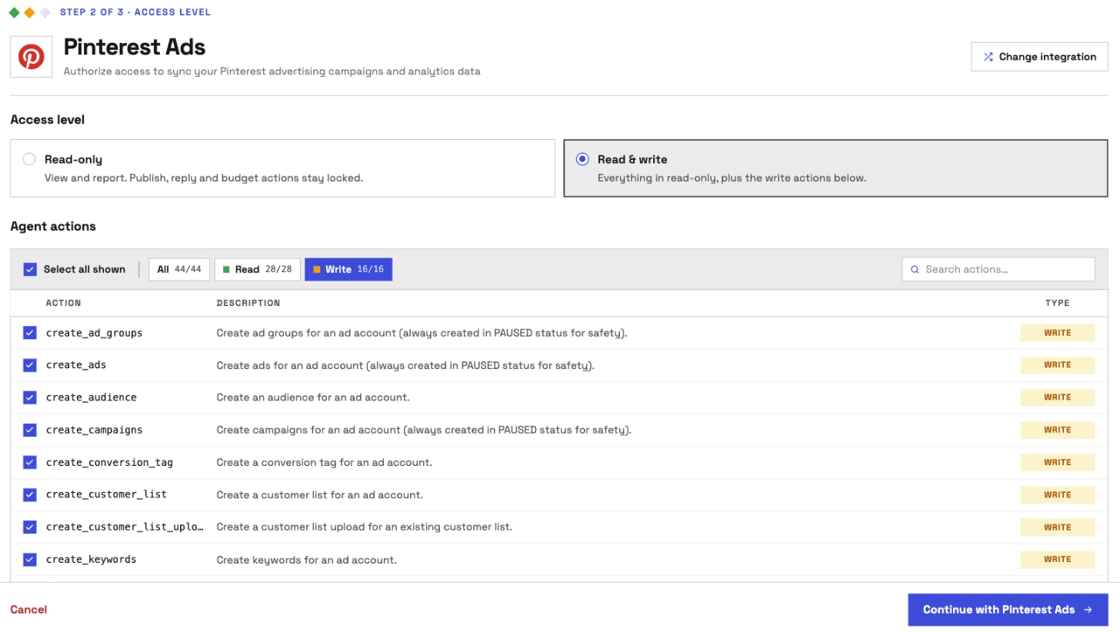Click the create_keywords action name
This screenshot has width=1120, height=632.
[x=91, y=560]
